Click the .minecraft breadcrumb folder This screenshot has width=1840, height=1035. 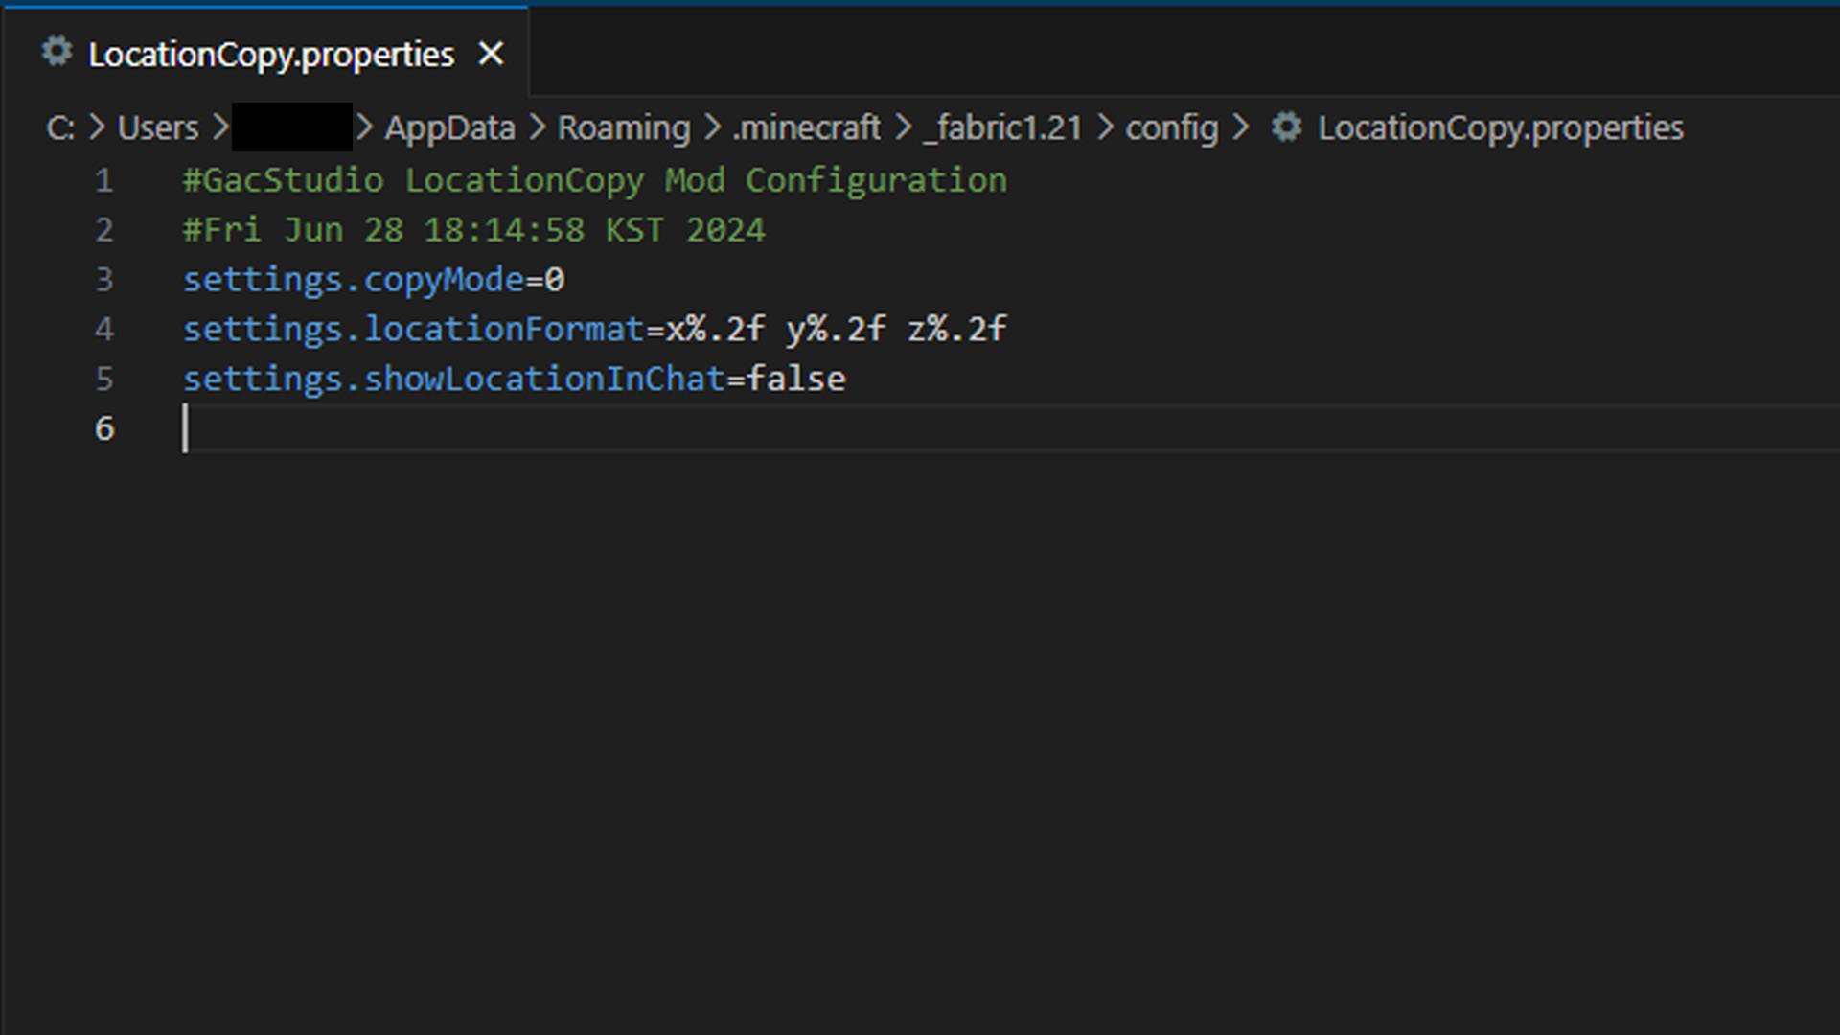point(806,127)
